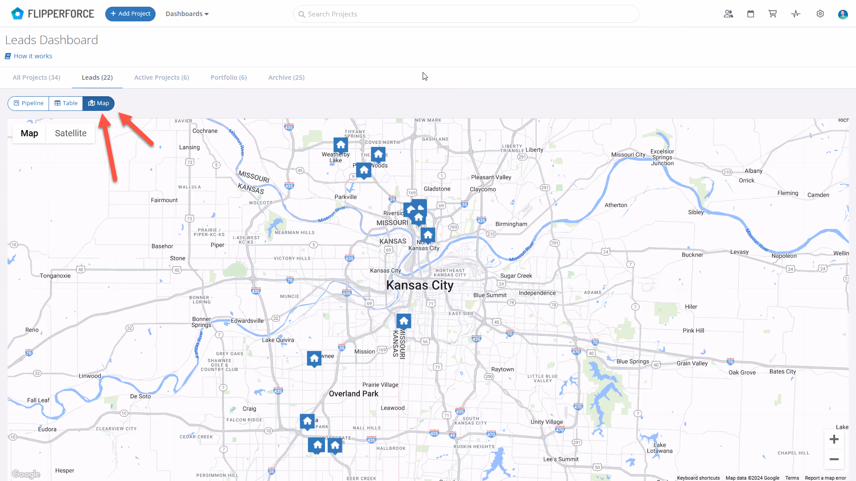Open the shopping cart icon
This screenshot has height=481, width=856.
click(773, 14)
